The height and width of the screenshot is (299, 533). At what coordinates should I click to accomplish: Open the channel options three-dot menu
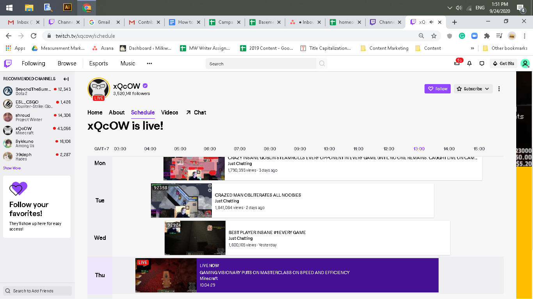499,89
